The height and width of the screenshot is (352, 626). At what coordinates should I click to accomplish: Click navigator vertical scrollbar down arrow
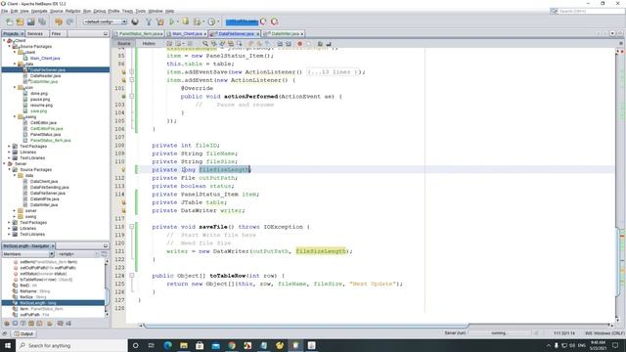pyautogui.click(x=107, y=315)
